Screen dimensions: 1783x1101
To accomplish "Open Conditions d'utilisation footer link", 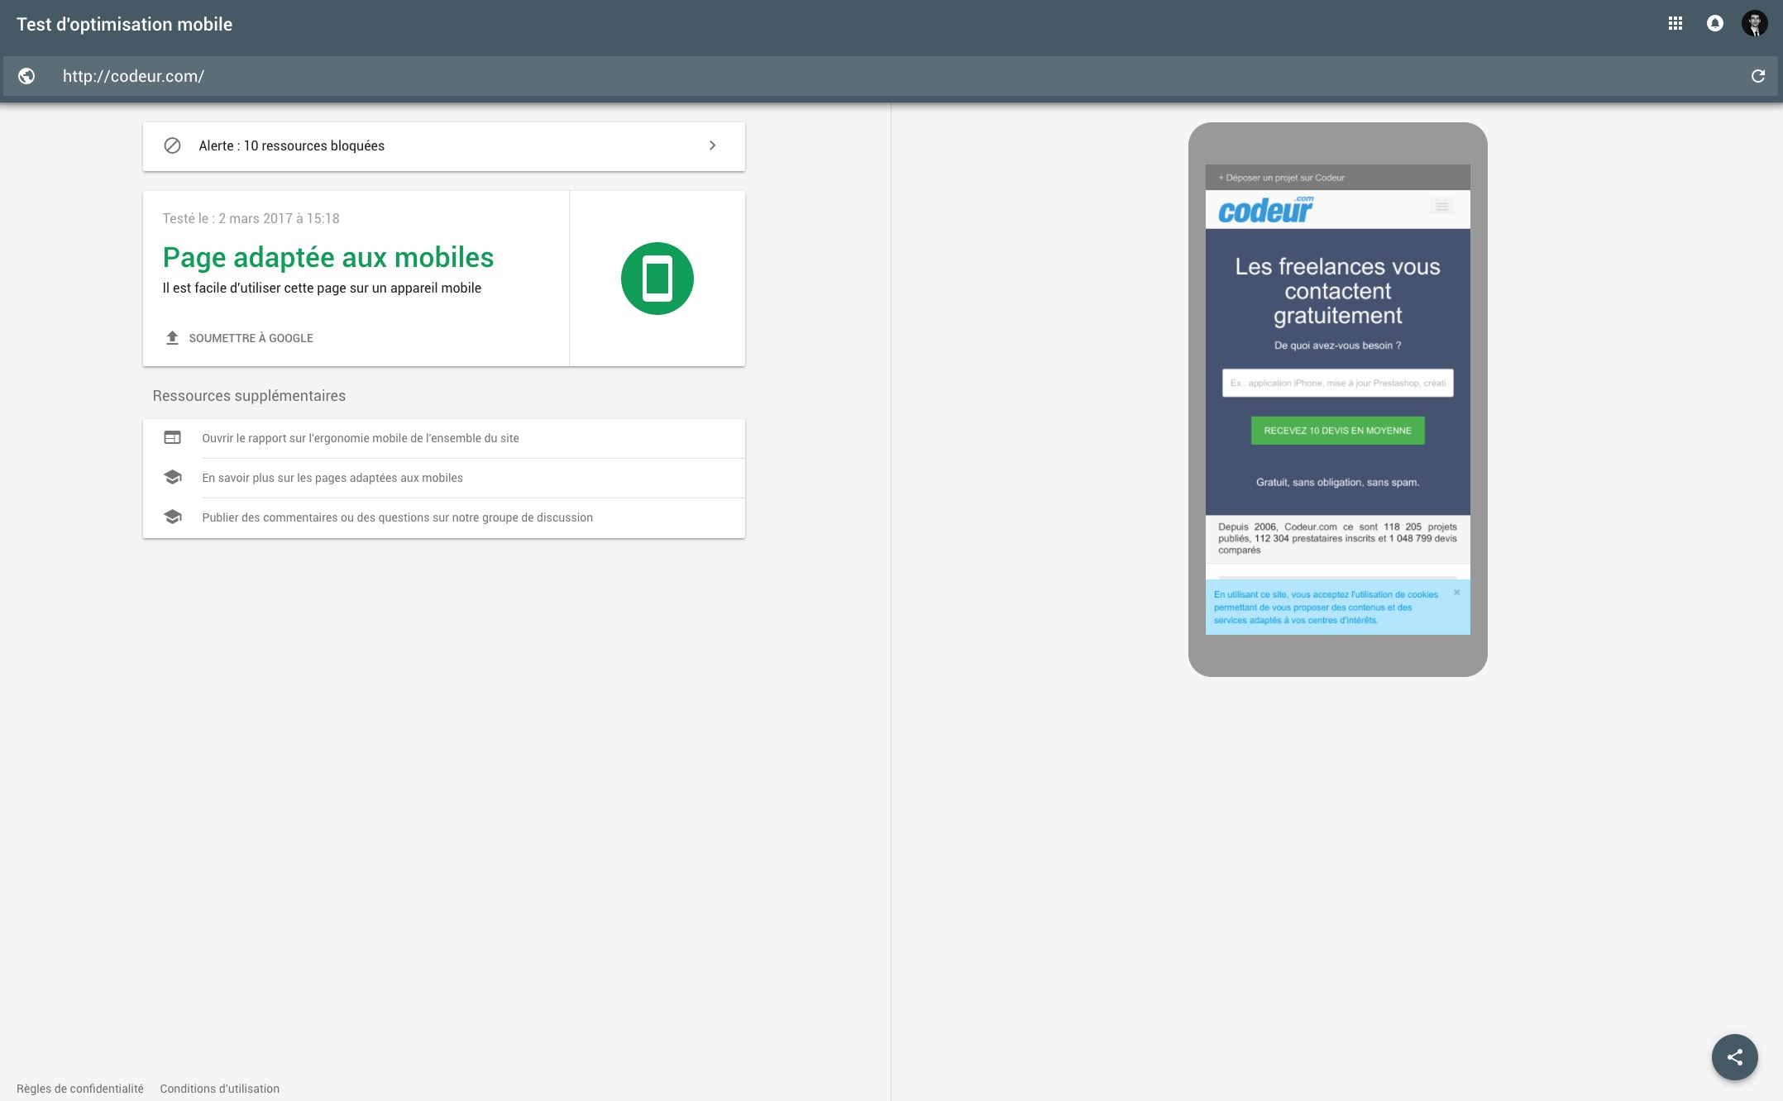I will click(x=219, y=1089).
